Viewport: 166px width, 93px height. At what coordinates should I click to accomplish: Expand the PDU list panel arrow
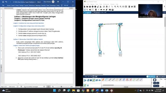[152, 83]
